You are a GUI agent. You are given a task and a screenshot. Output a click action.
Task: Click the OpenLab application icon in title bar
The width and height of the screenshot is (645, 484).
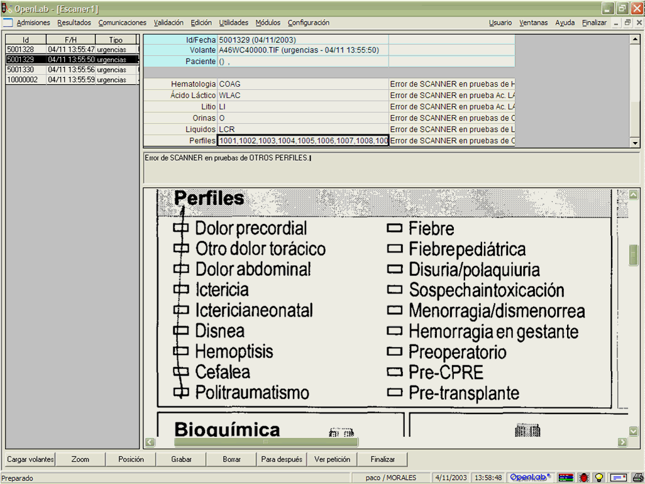[x=6, y=9]
